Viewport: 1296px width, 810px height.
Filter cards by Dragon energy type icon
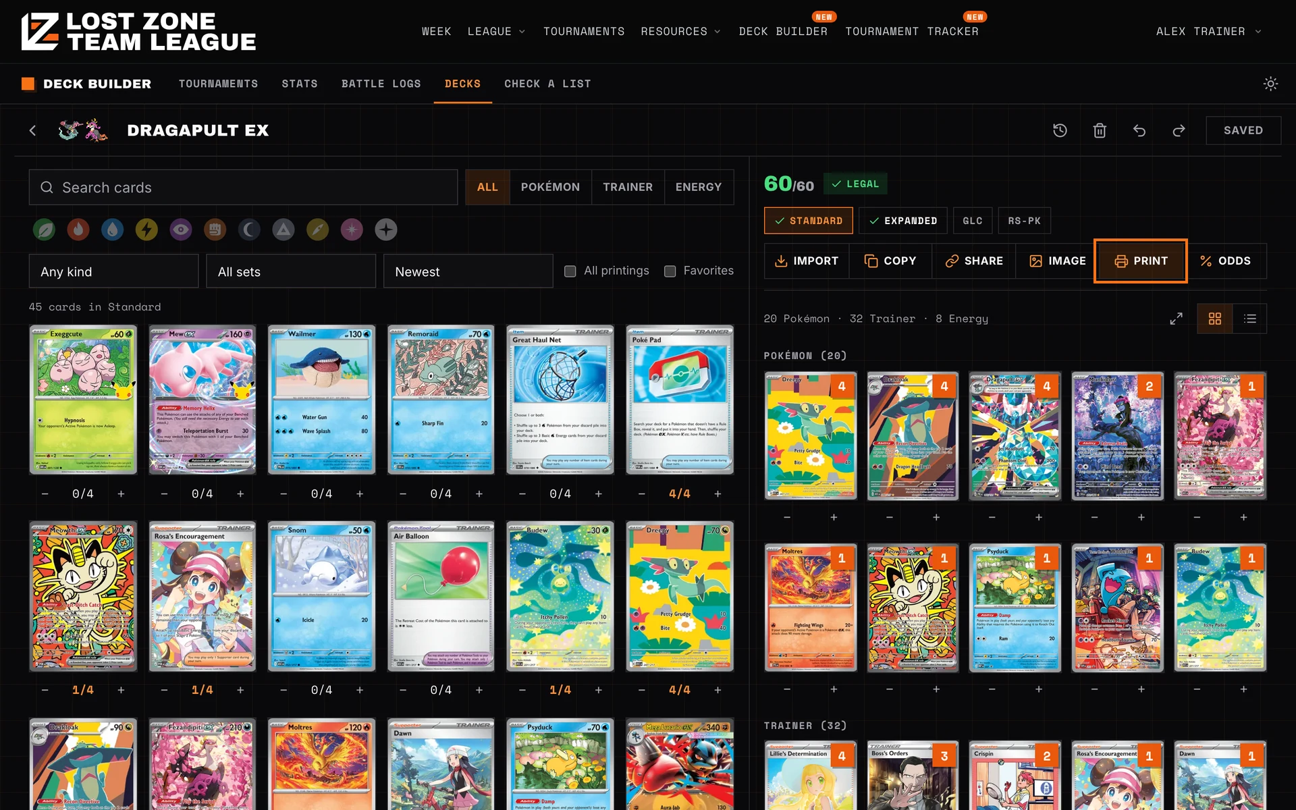[318, 230]
